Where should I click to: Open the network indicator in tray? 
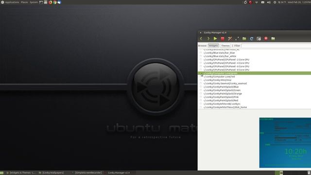[x=257, y=2]
